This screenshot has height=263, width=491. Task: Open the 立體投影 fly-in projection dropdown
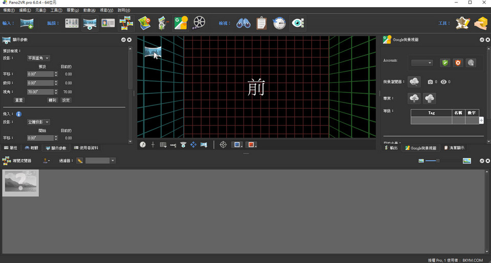coord(38,122)
